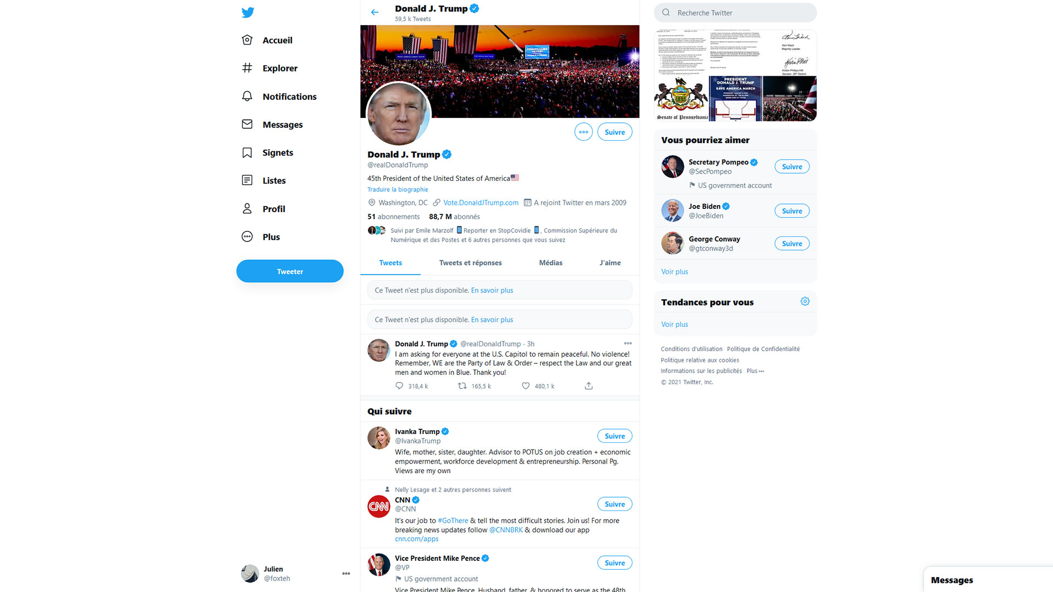Click the Recherche Twitter search field

pos(735,13)
